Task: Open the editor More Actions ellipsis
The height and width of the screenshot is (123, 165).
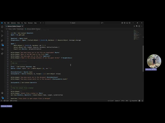Action: point(142,26)
